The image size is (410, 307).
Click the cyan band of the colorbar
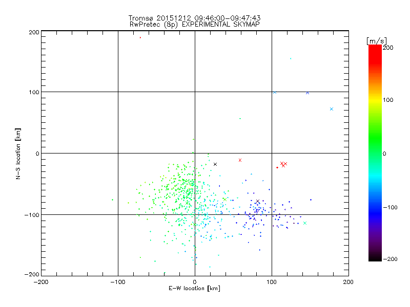pyautogui.click(x=375, y=176)
